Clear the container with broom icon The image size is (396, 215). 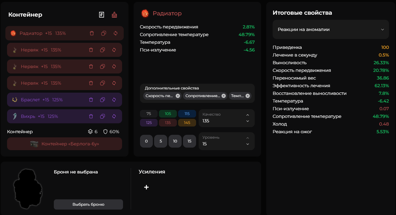click(x=114, y=15)
